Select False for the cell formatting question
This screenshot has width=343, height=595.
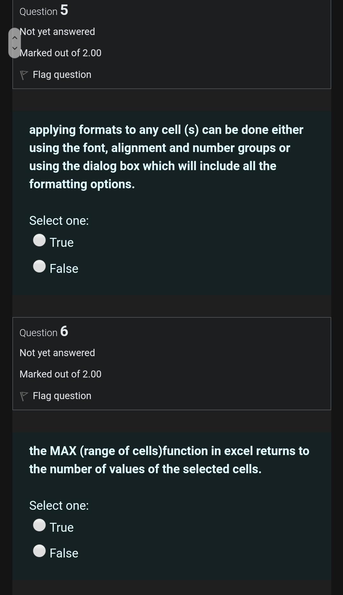[x=40, y=267]
